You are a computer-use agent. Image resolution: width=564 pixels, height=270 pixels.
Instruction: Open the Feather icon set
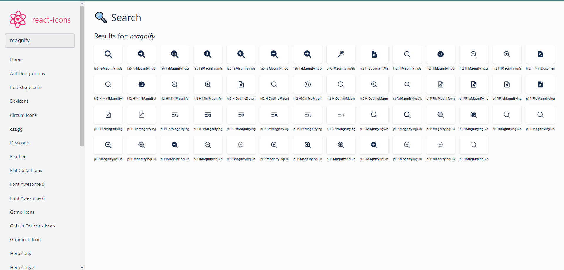pyautogui.click(x=18, y=157)
